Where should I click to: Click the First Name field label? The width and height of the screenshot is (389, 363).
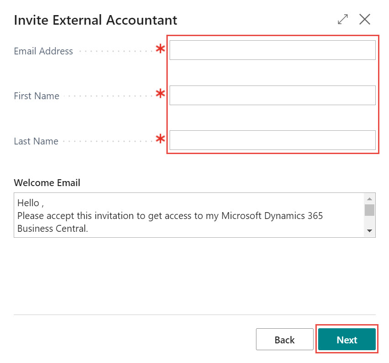point(37,96)
